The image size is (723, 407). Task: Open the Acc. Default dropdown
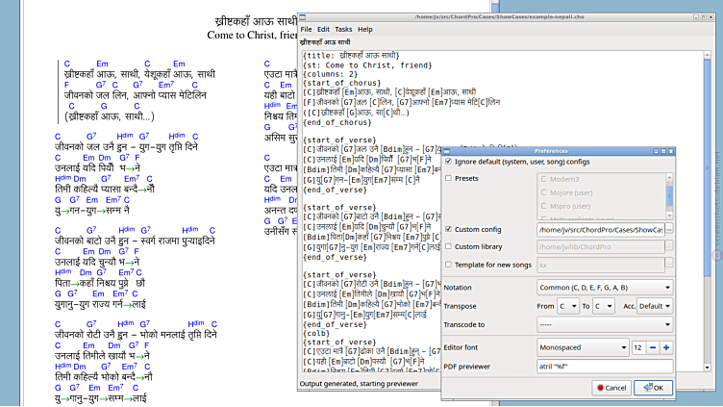pyautogui.click(x=655, y=306)
